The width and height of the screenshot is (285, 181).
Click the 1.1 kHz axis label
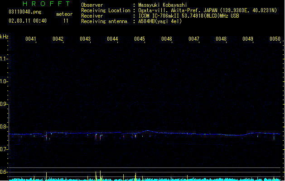pos(4,59)
